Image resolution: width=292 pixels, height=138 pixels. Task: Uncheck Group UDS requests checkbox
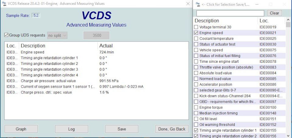pyautogui.click(x=6, y=35)
